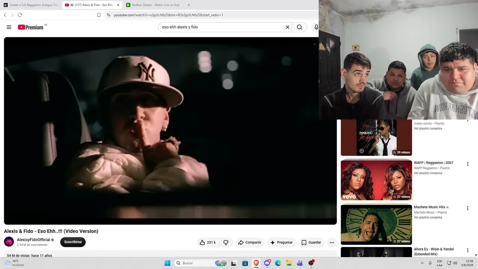Open Microsoft Store from the taskbar
The height and width of the screenshot is (269, 478).
[245, 263]
